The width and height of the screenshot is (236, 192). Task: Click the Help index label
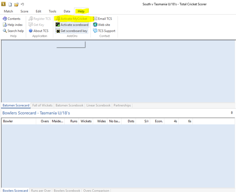coord(15,25)
